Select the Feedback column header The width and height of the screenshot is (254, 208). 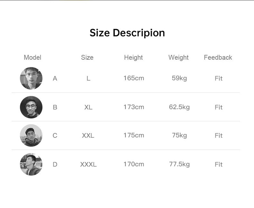point(218,57)
